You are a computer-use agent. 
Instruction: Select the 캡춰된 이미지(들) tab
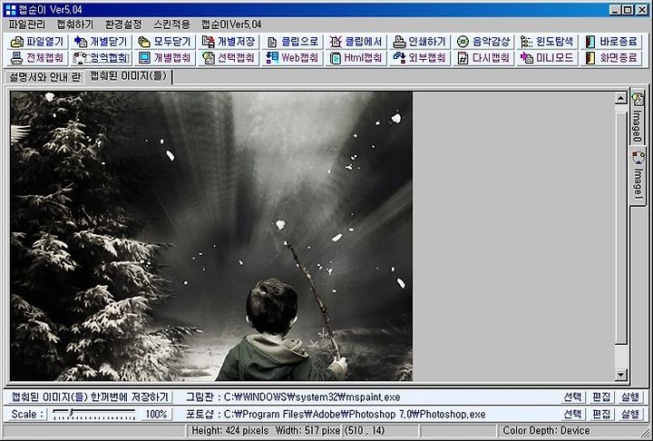pyautogui.click(x=128, y=76)
